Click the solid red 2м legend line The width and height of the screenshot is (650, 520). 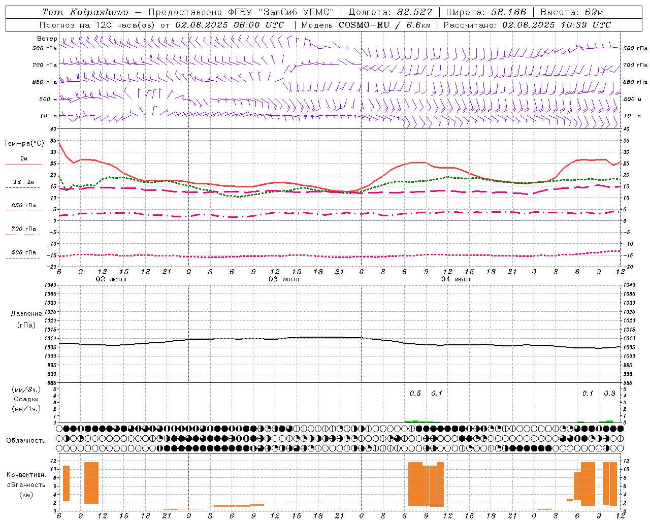click(23, 165)
